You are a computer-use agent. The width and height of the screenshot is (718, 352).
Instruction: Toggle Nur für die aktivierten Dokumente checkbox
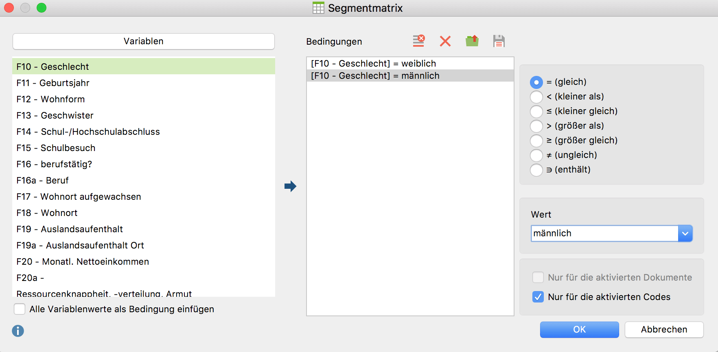pyautogui.click(x=538, y=277)
